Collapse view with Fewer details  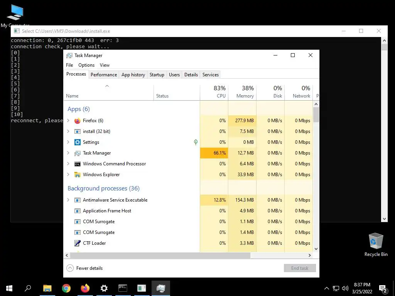(x=84, y=268)
